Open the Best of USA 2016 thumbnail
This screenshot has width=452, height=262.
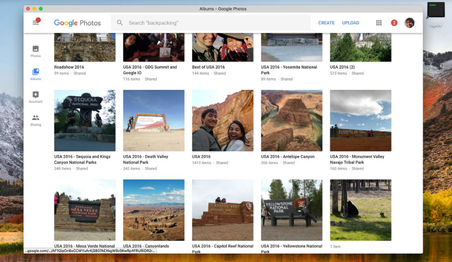(x=223, y=47)
